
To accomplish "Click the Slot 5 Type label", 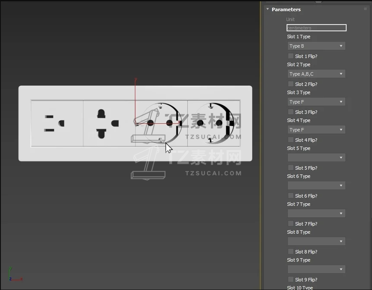I will 299,148.
